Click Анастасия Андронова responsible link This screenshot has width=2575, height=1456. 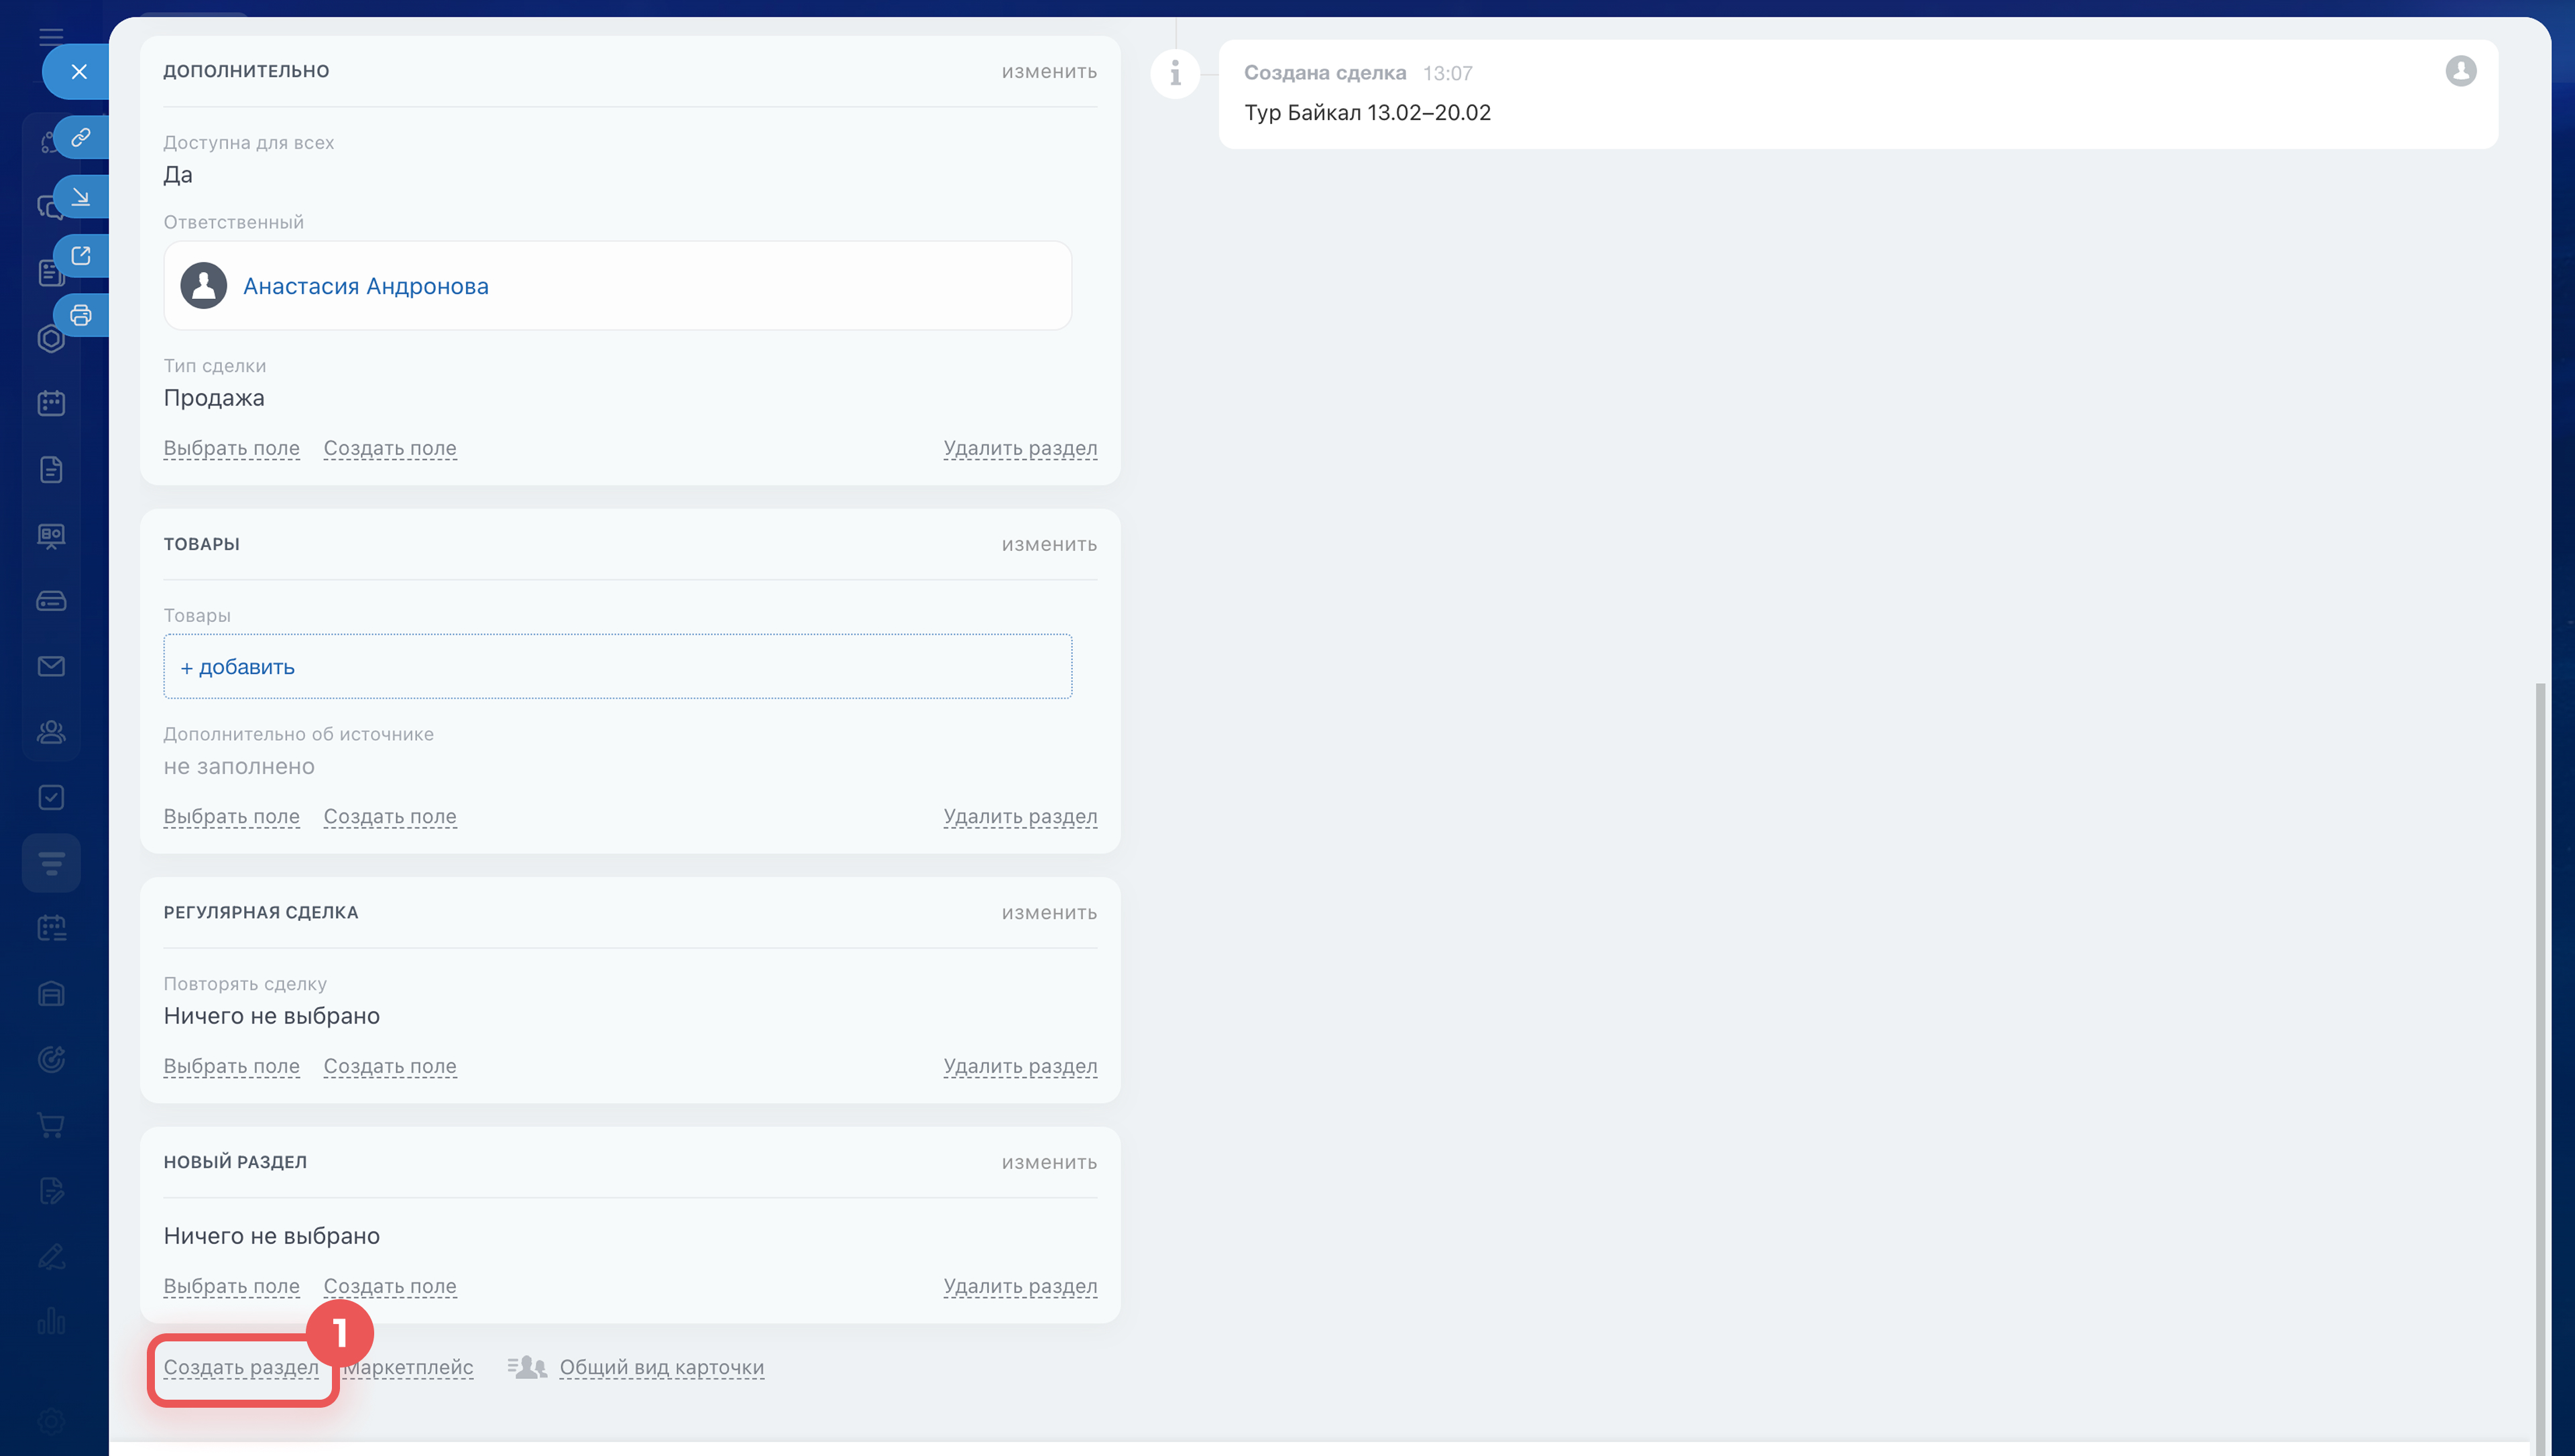(x=366, y=286)
